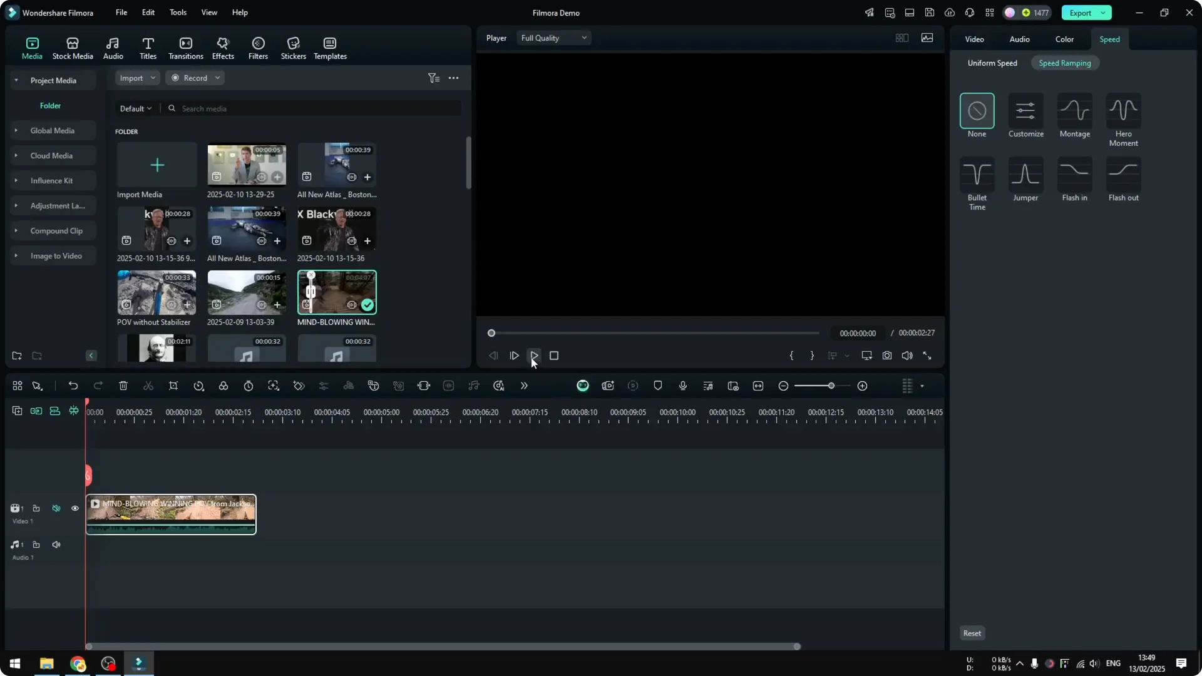Select the Crop tool on the timeline toolbar
1202x676 pixels.
tap(173, 386)
